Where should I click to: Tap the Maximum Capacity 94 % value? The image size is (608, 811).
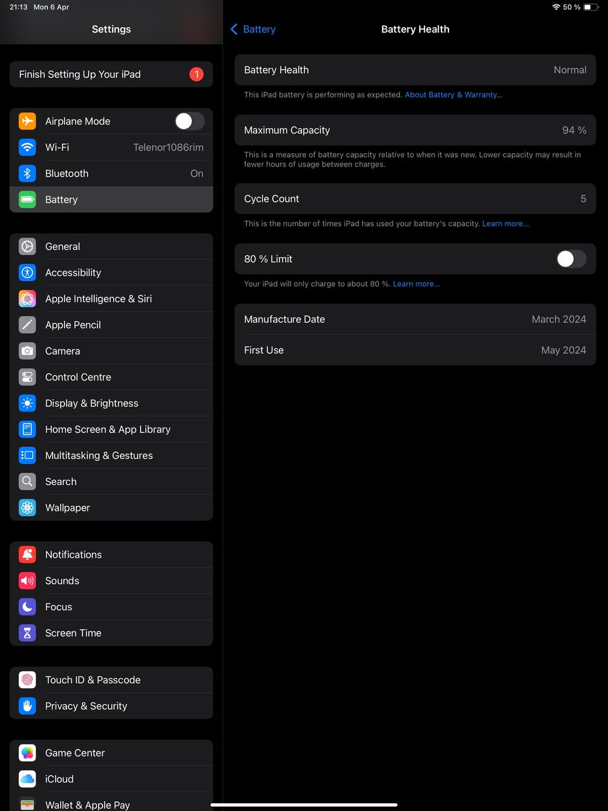tap(574, 130)
